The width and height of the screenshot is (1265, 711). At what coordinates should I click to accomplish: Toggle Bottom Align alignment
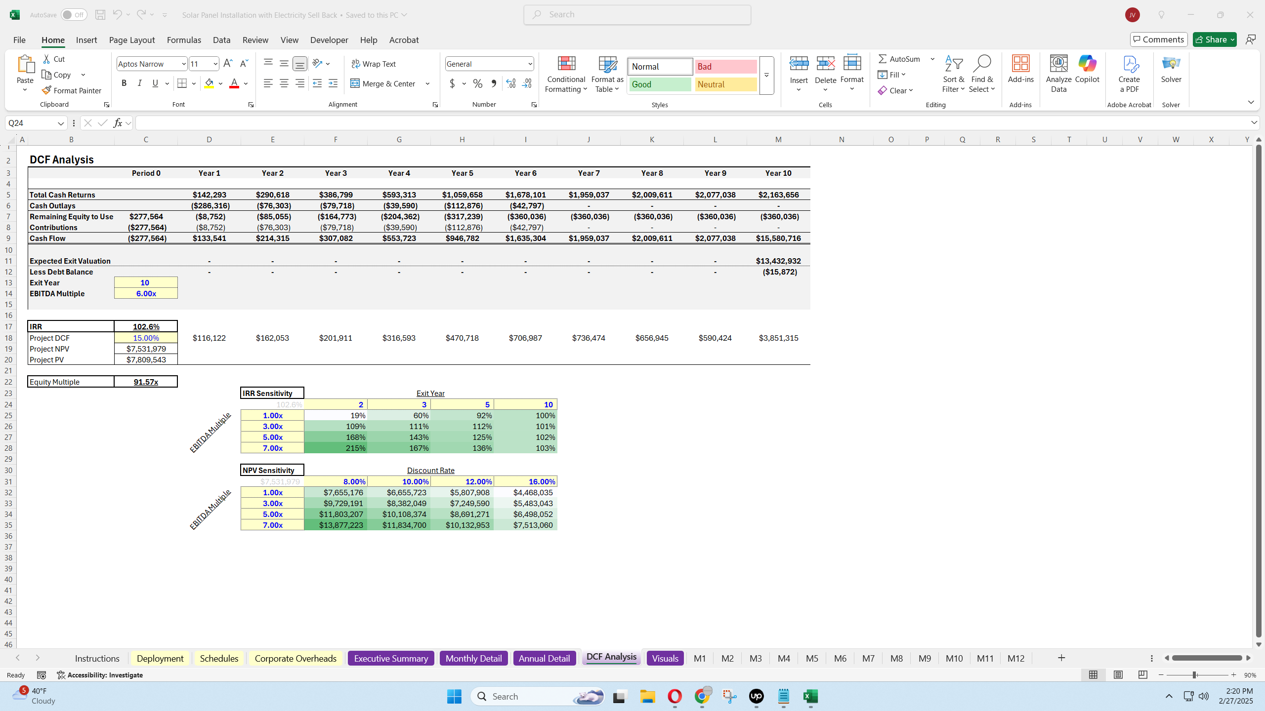300,64
